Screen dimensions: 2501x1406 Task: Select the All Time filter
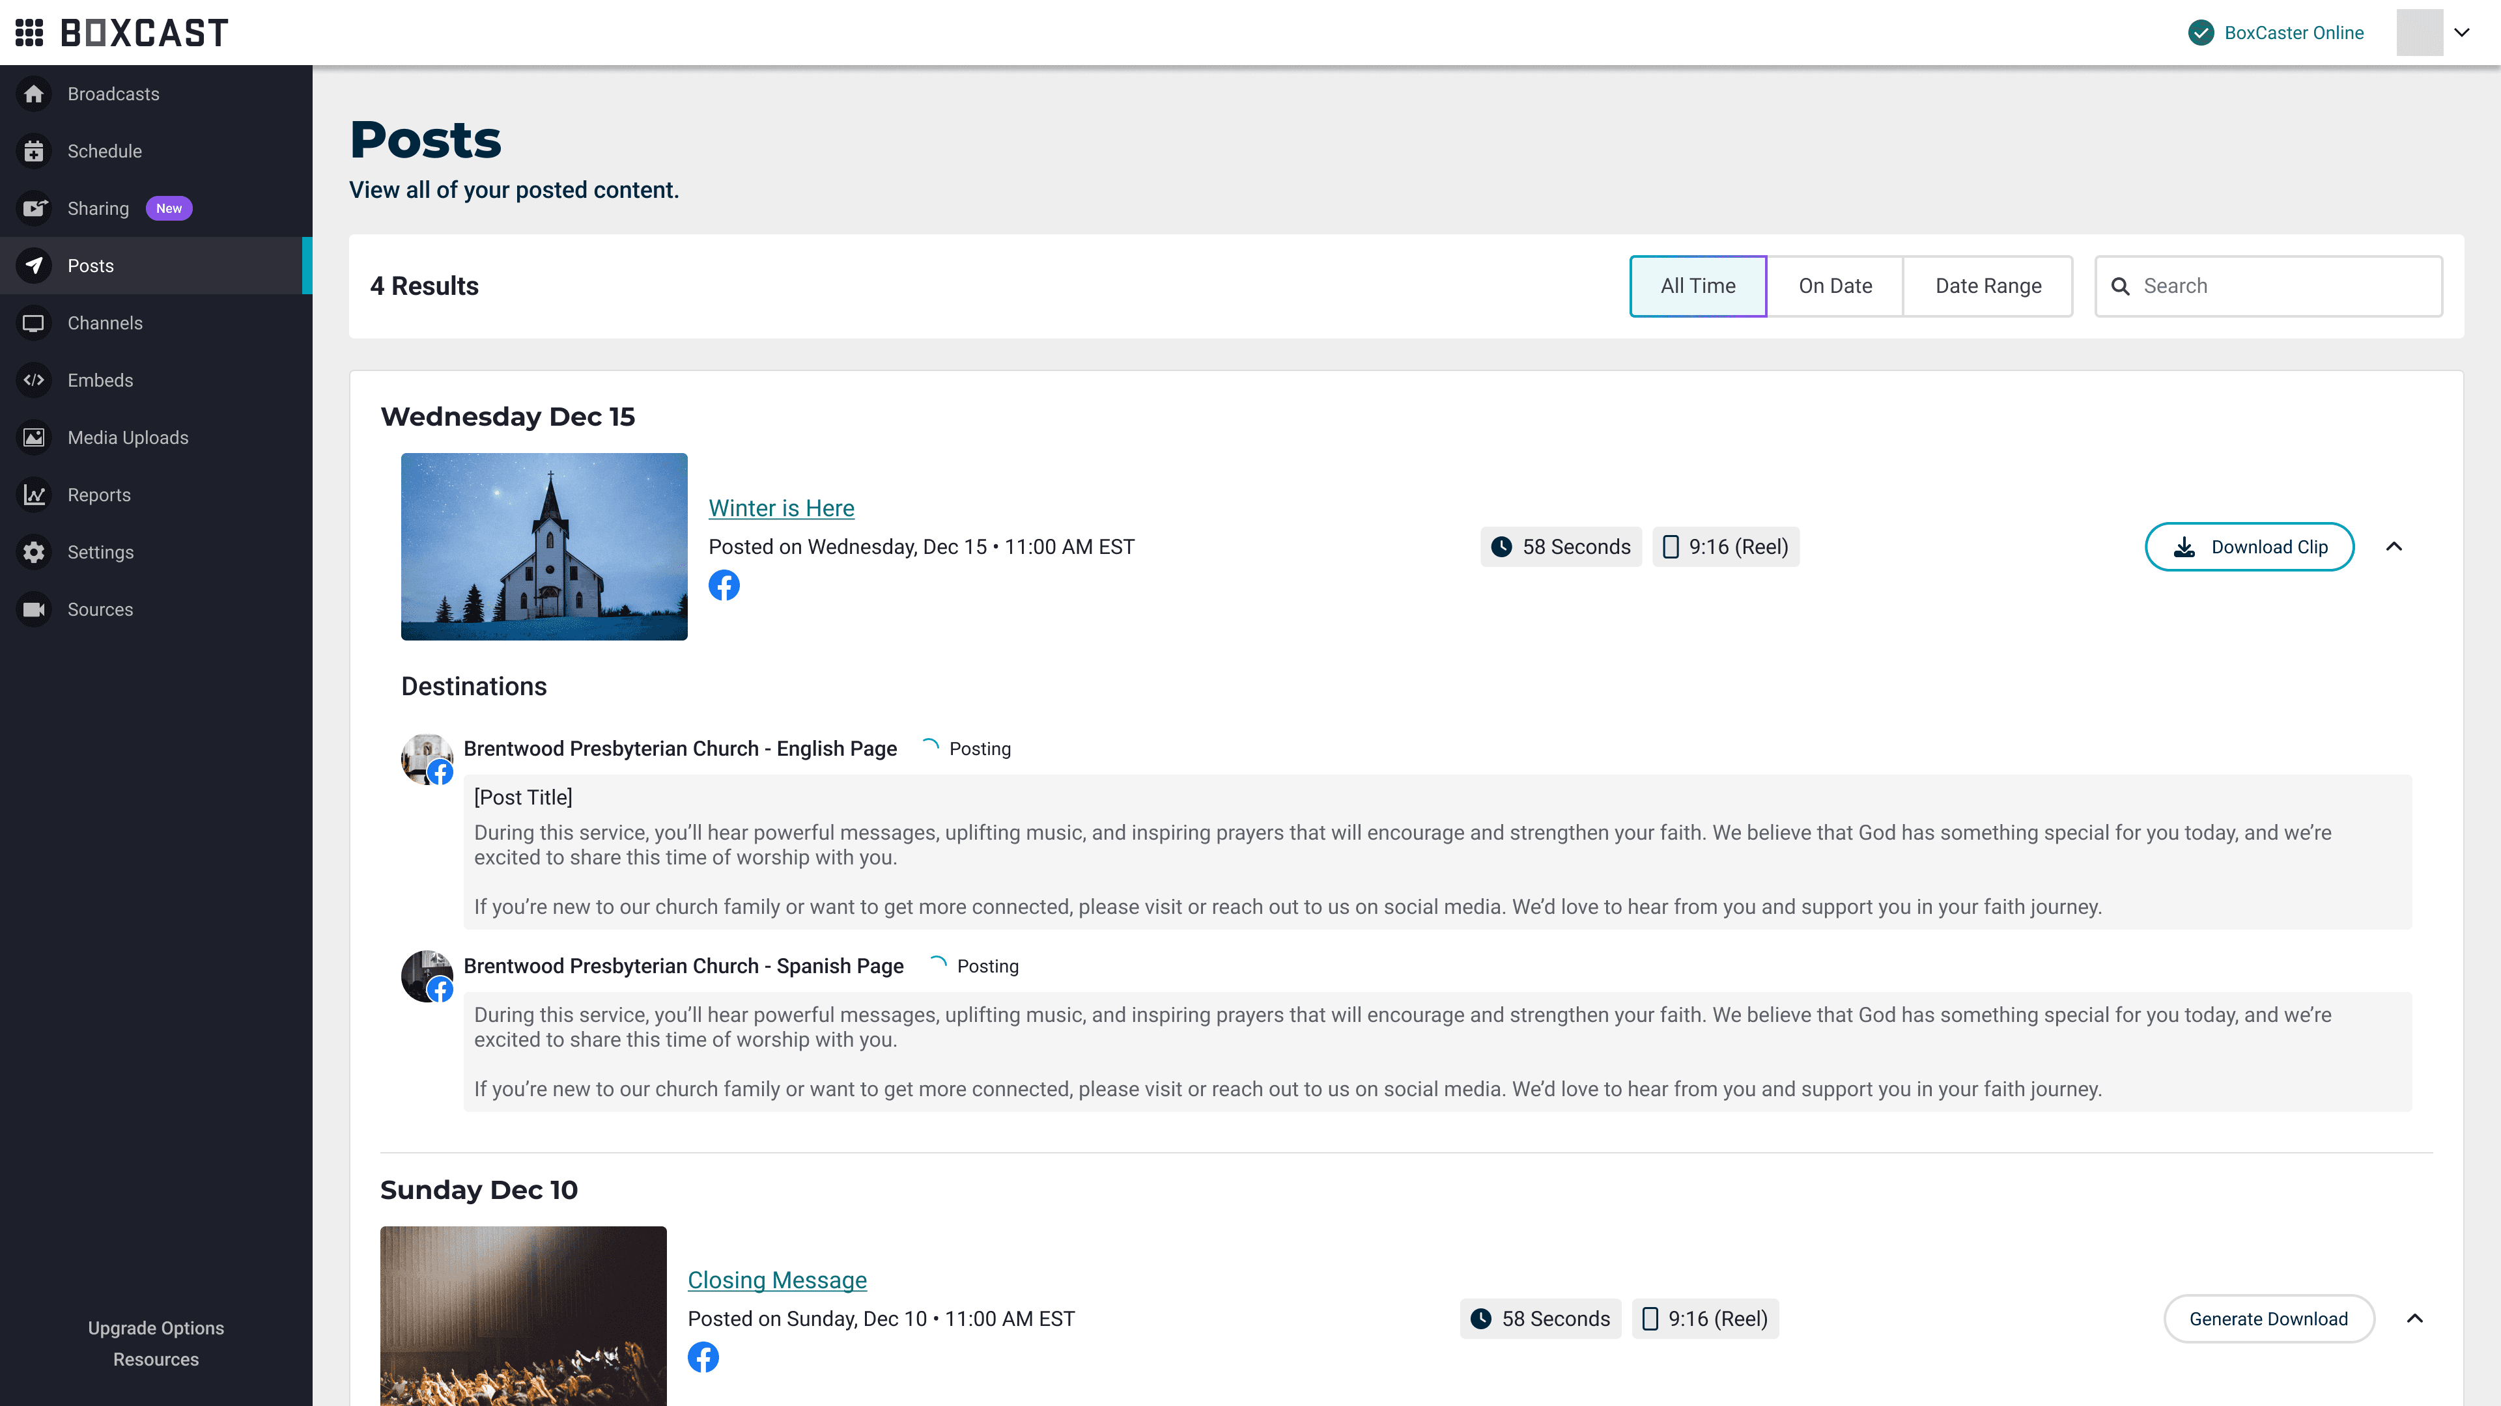(1697, 286)
